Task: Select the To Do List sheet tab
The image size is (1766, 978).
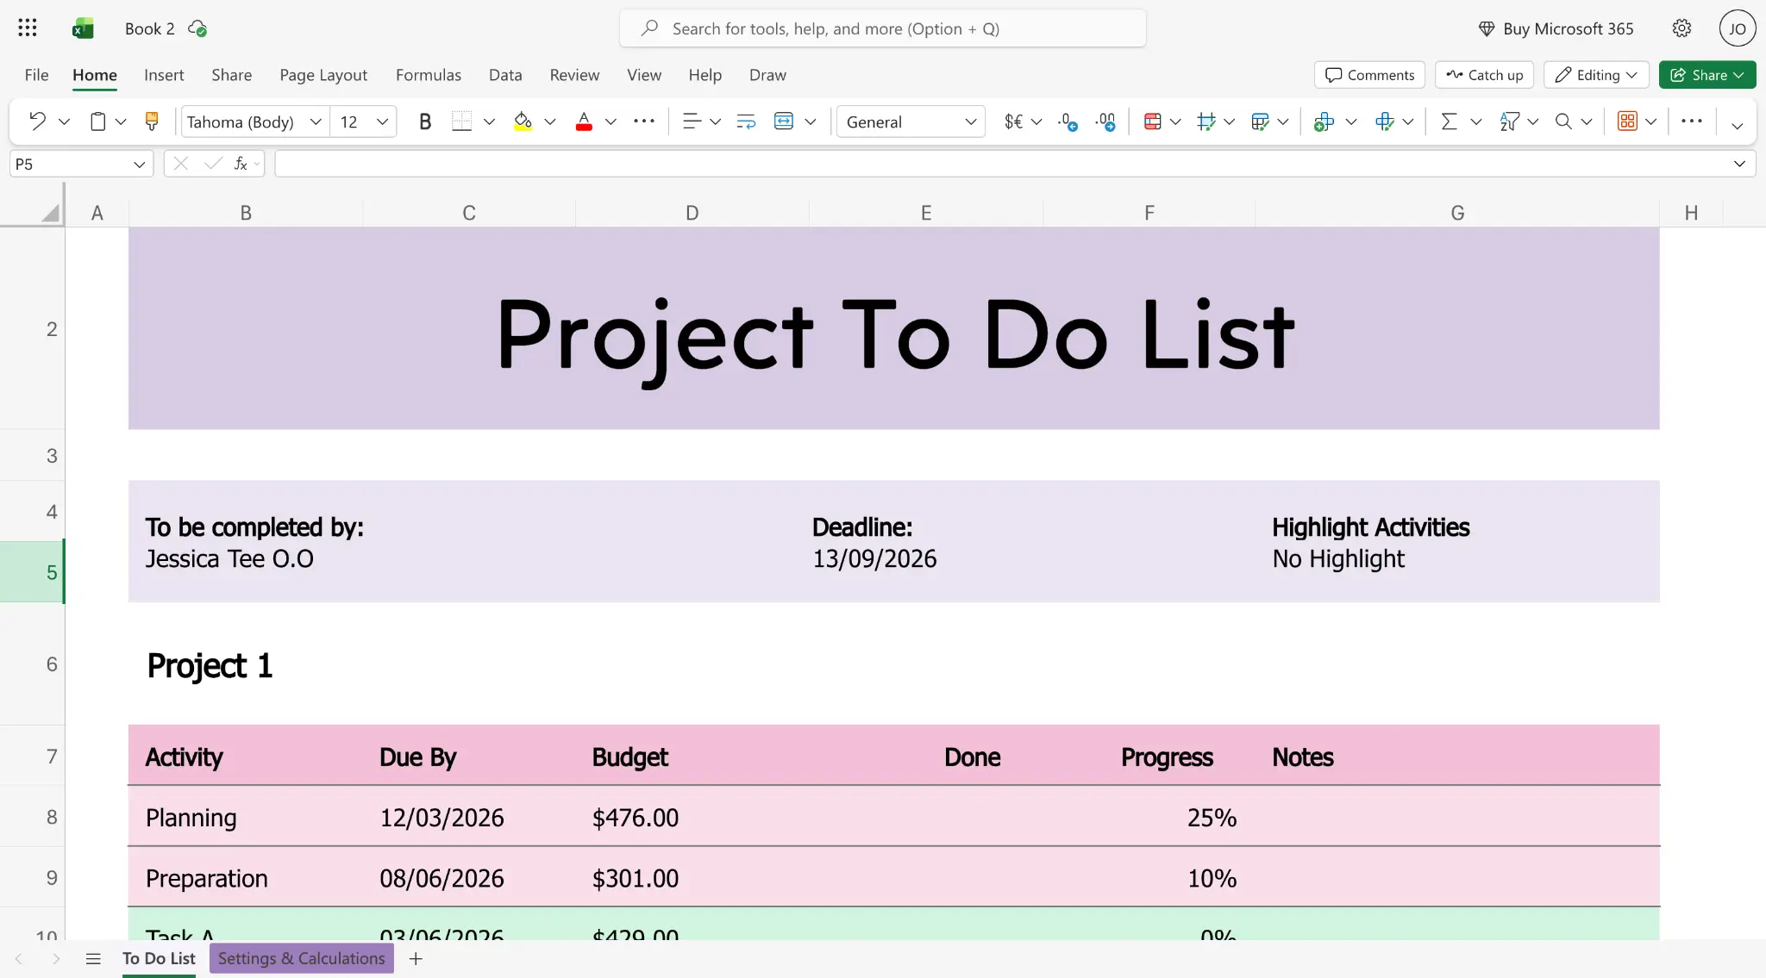Action: click(x=159, y=958)
